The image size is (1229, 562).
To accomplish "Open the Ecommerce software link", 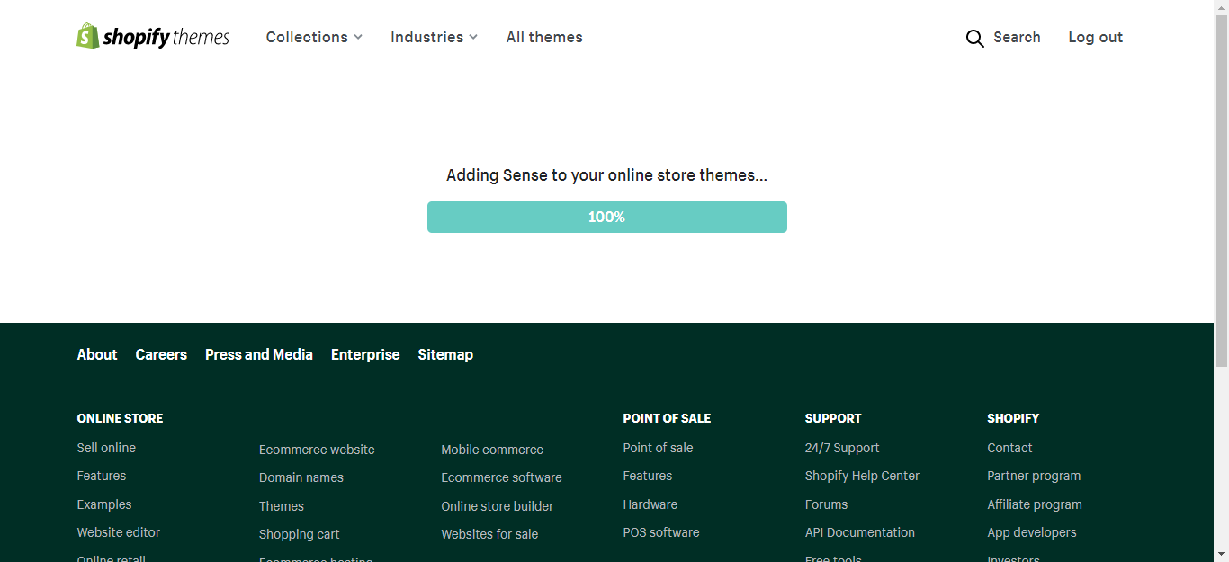I will [x=501, y=477].
